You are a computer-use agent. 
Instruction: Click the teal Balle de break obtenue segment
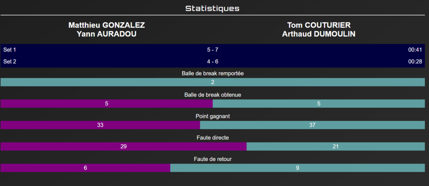point(319,104)
